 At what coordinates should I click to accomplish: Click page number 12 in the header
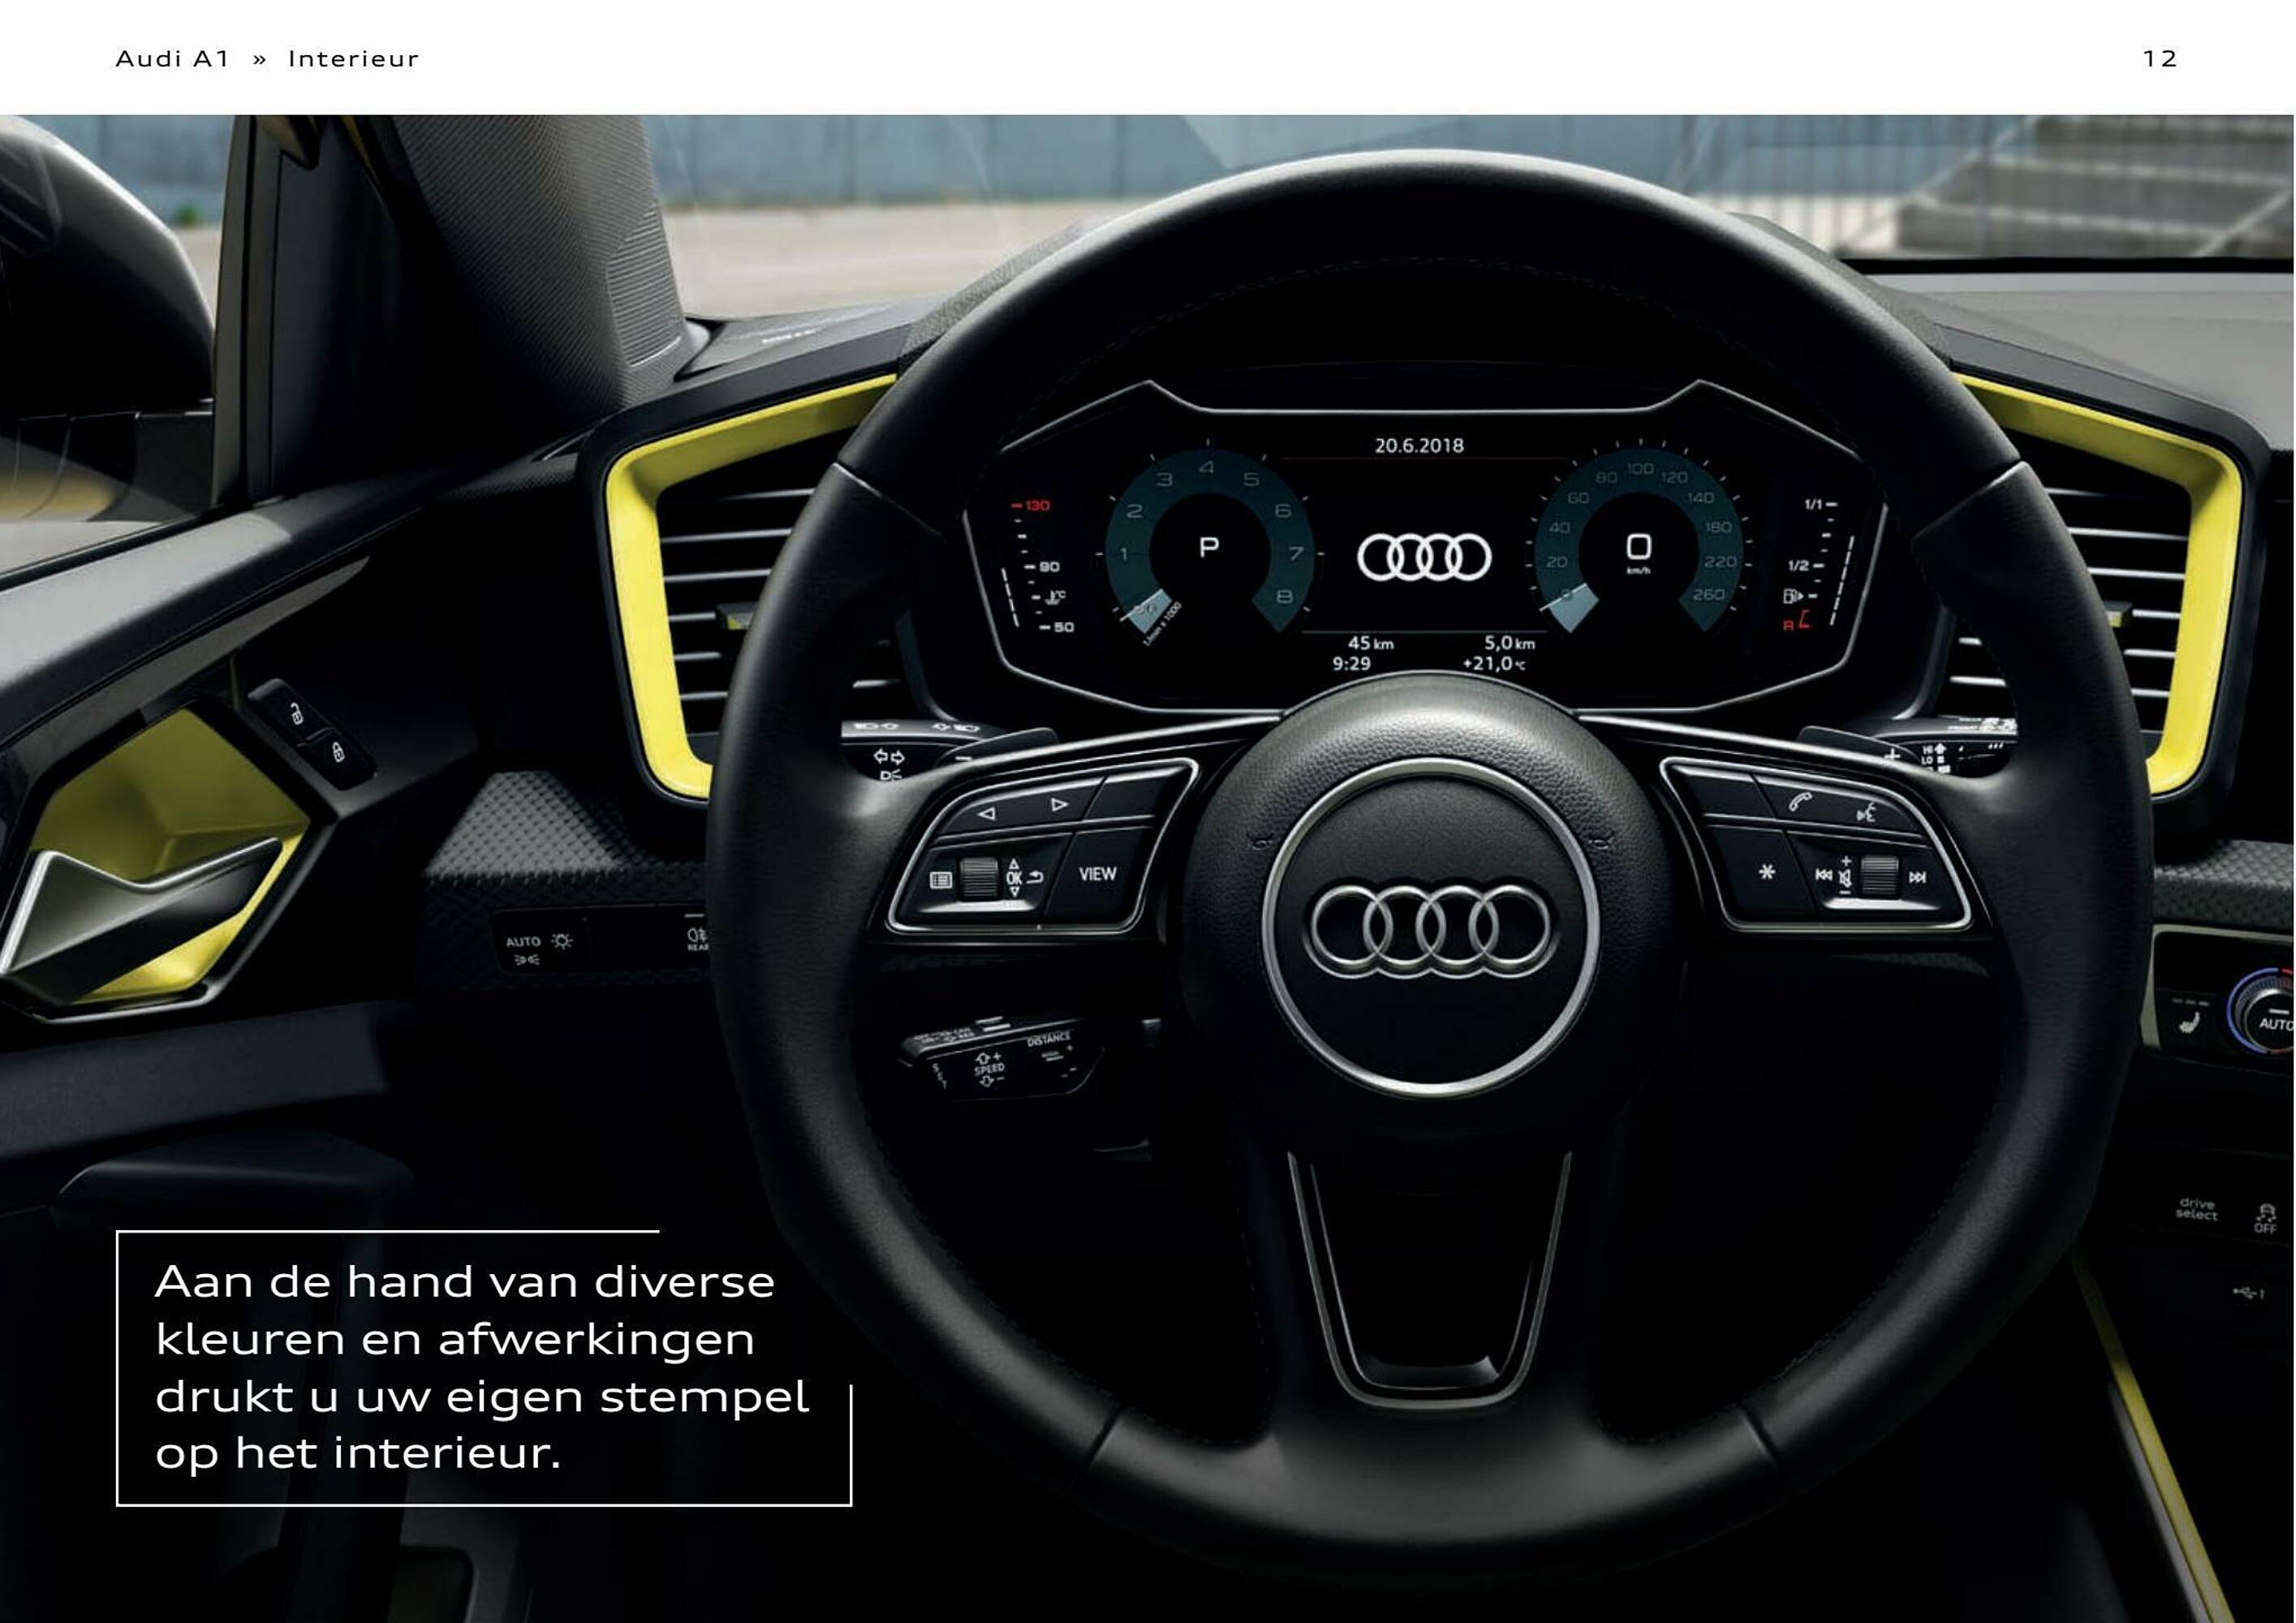pos(2160,59)
